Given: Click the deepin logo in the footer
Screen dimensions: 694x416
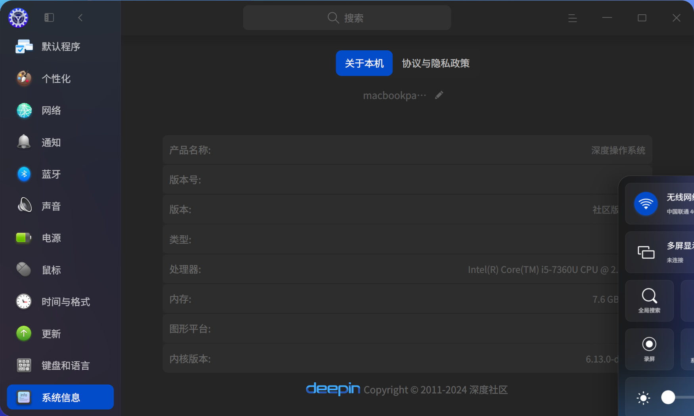Looking at the screenshot, I should [333, 389].
